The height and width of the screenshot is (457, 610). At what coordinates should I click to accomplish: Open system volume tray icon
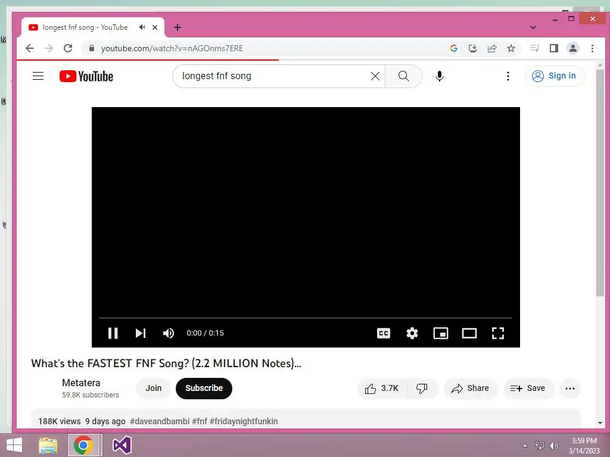point(553,445)
